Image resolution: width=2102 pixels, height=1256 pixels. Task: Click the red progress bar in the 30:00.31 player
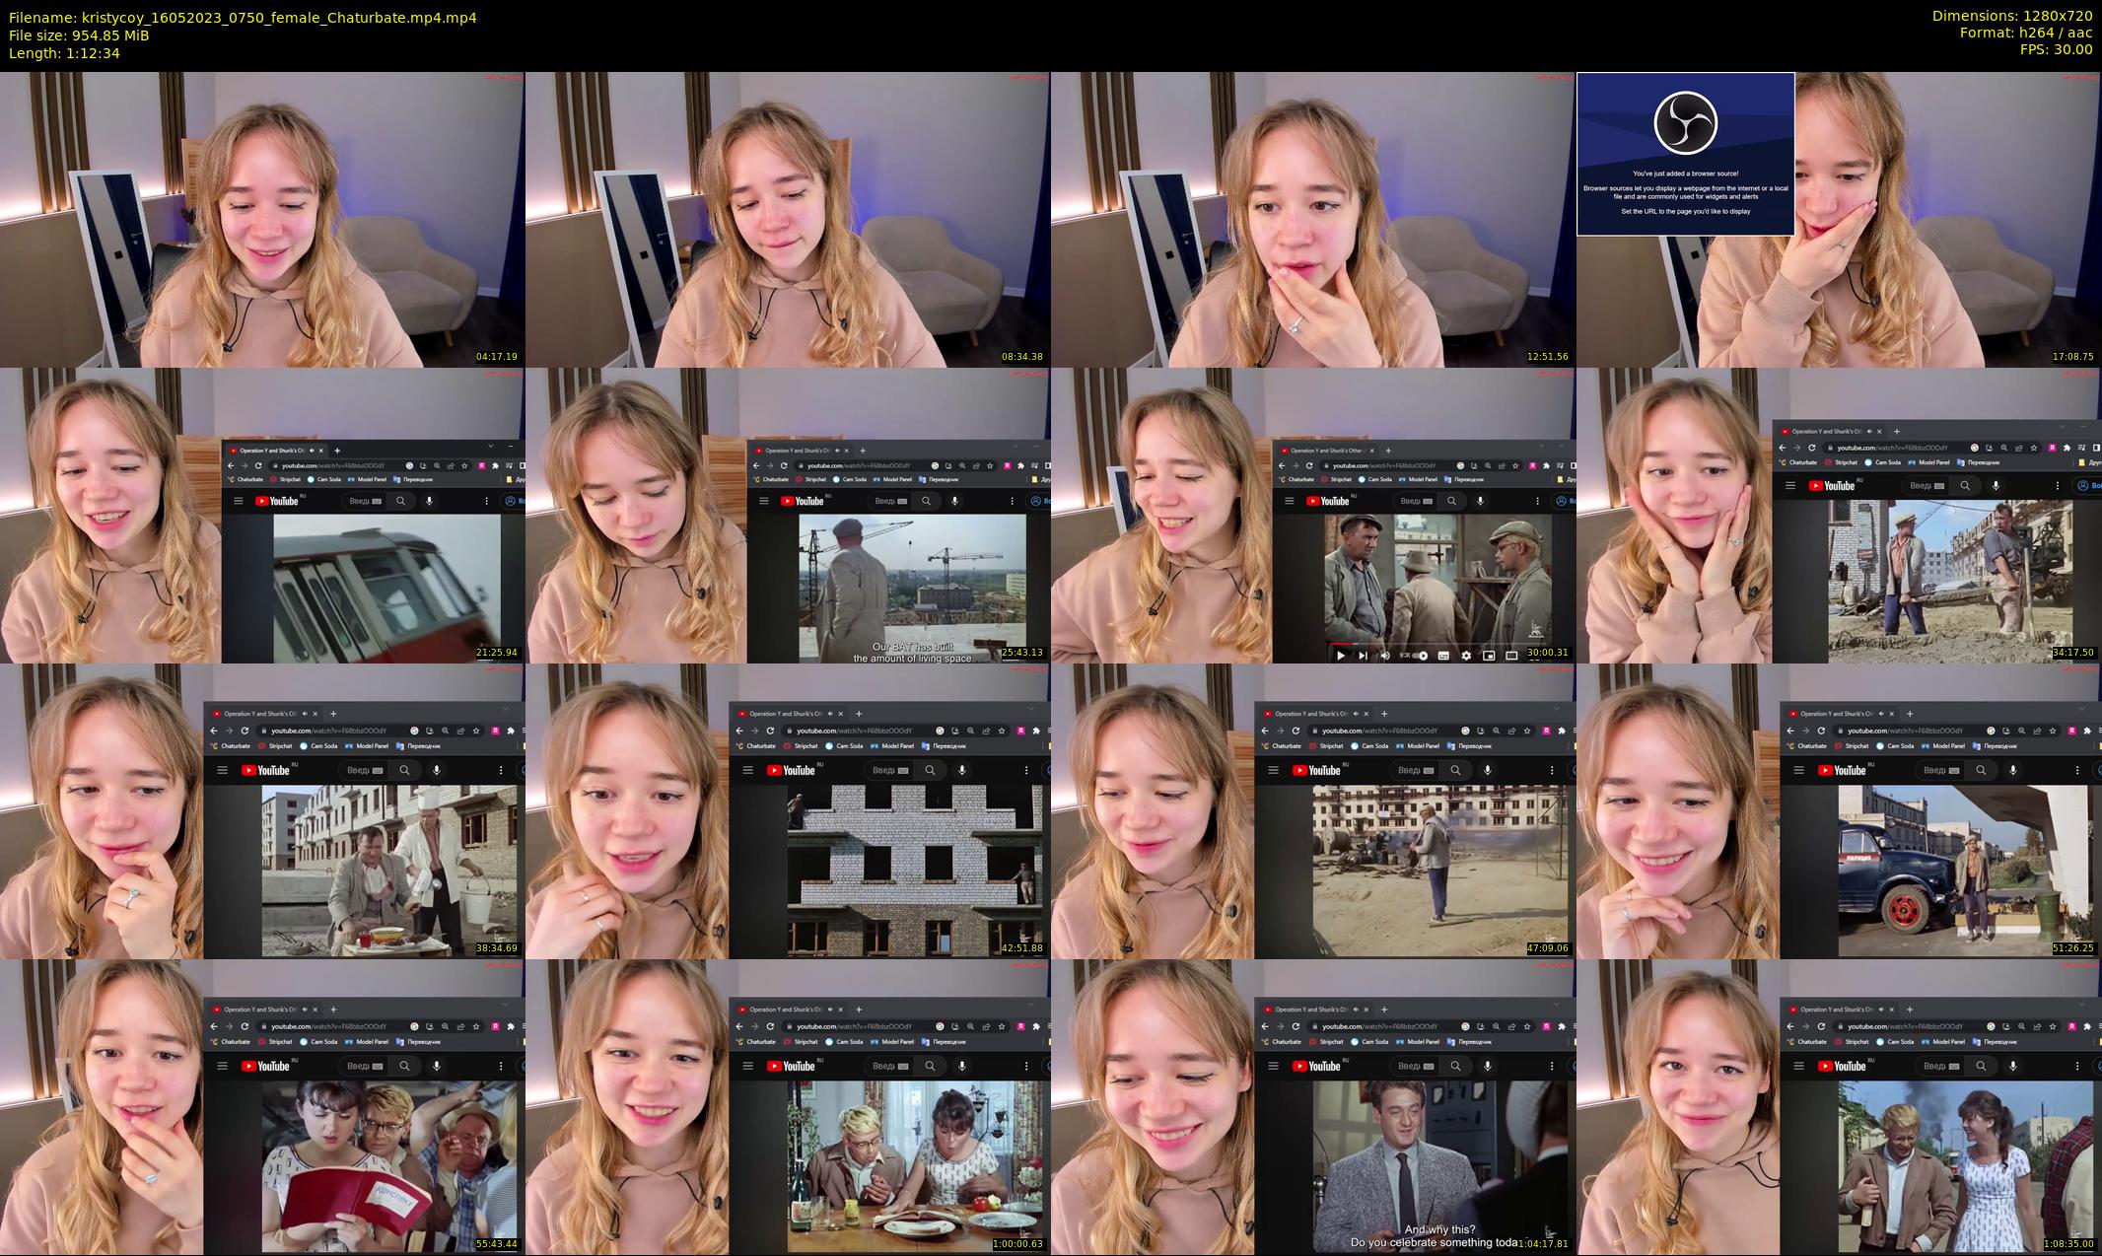click(1342, 644)
